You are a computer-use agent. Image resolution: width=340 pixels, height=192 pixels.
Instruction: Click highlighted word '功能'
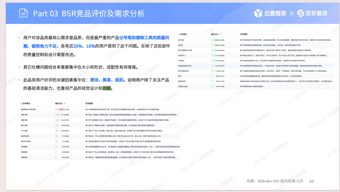(107, 88)
